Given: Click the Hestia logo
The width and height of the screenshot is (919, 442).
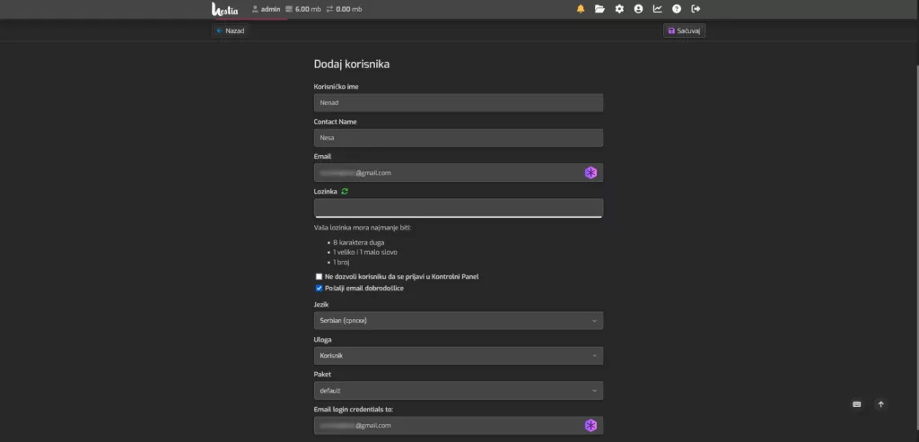Looking at the screenshot, I should [x=224, y=9].
